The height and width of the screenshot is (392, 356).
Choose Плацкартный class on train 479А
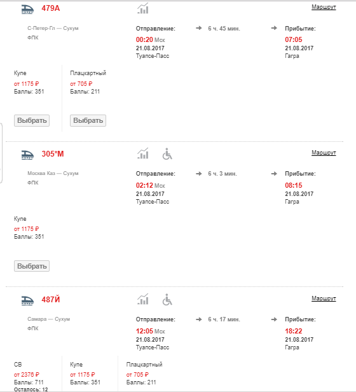click(x=88, y=120)
